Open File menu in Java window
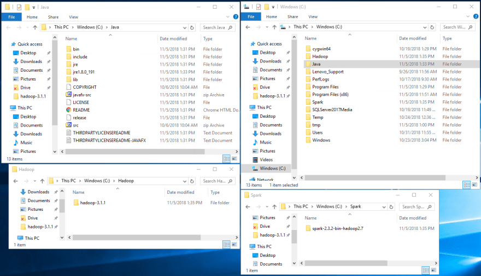Screen dimensions: 481x276 coord(11,17)
